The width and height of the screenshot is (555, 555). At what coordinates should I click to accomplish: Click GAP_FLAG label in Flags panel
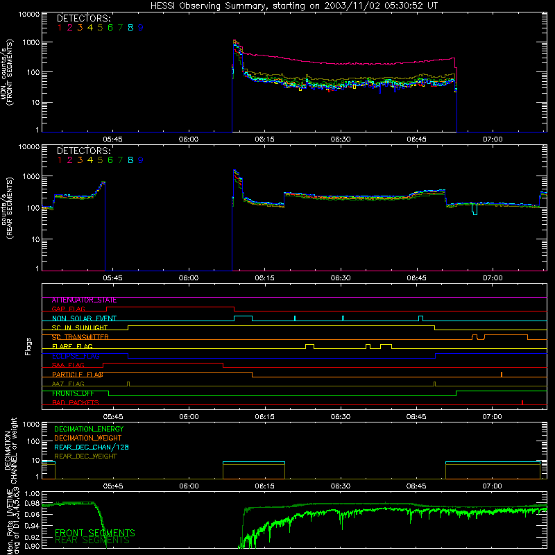[68, 309]
